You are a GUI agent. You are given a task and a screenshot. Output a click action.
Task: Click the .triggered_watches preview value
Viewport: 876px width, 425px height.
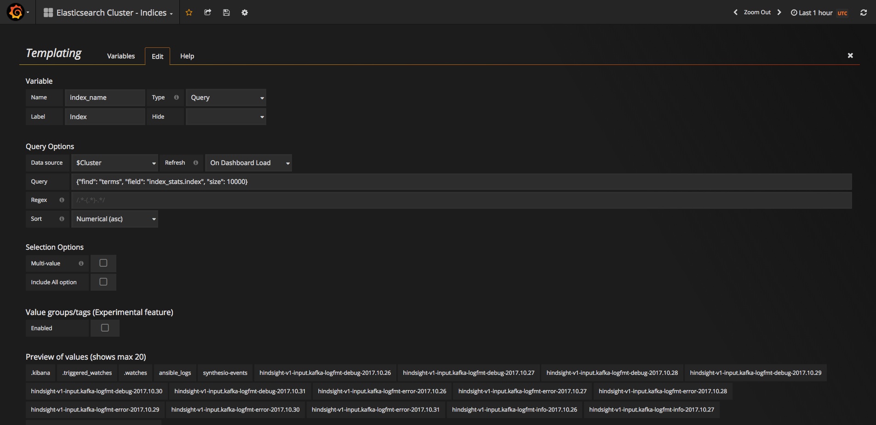click(x=87, y=373)
